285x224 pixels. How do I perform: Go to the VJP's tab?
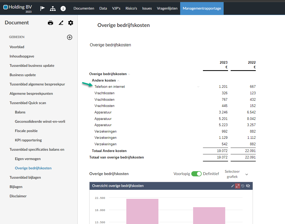click(116, 8)
